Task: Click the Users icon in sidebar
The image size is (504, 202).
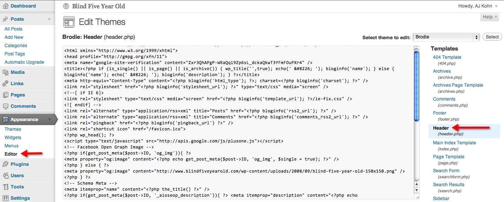Action: [x=5, y=176]
